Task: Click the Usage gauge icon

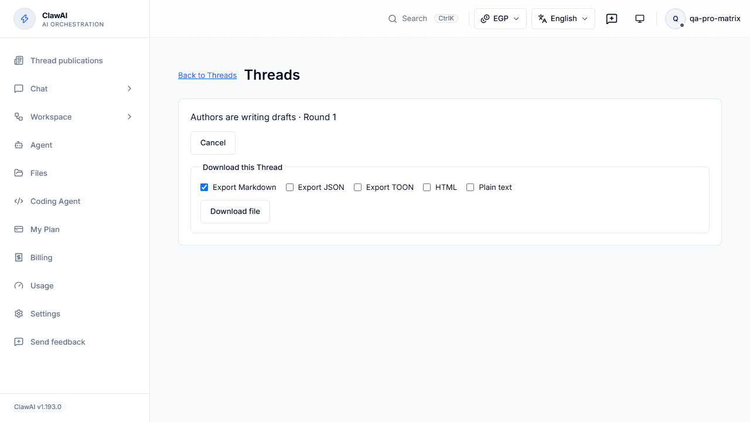Action: coord(19,285)
